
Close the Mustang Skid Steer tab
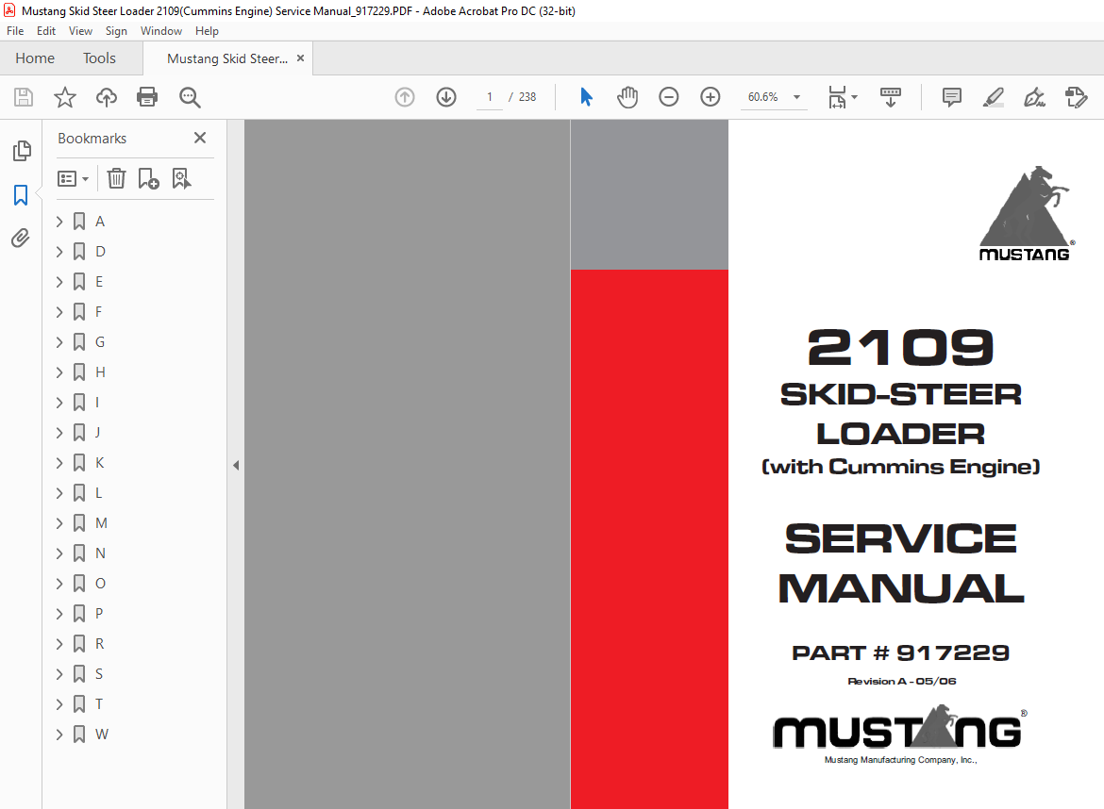coord(301,58)
